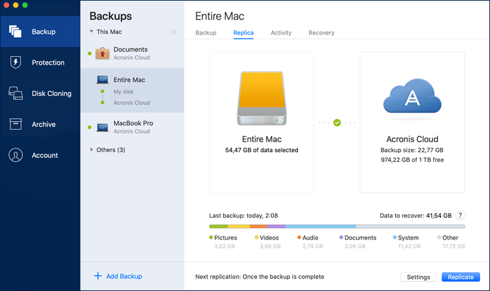The image size is (490, 291).
Task: Select the Replica tab
Action: pyautogui.click(x=244, y=33)
